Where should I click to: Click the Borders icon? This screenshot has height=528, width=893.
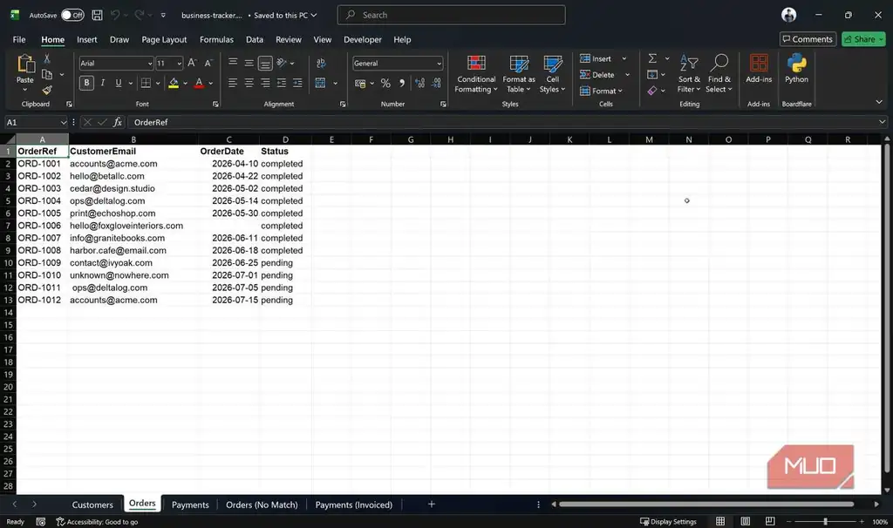[x=146, y=83]
